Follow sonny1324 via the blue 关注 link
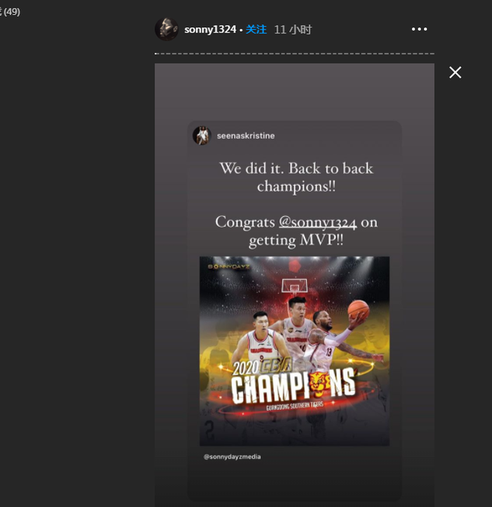Image resolution: width=492 pixels, height=507 pixels. (x=256, y=29)
